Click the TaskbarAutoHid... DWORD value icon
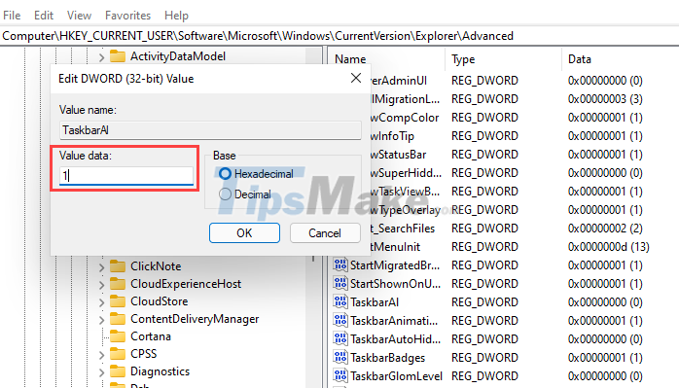 [x=340, y=338]
